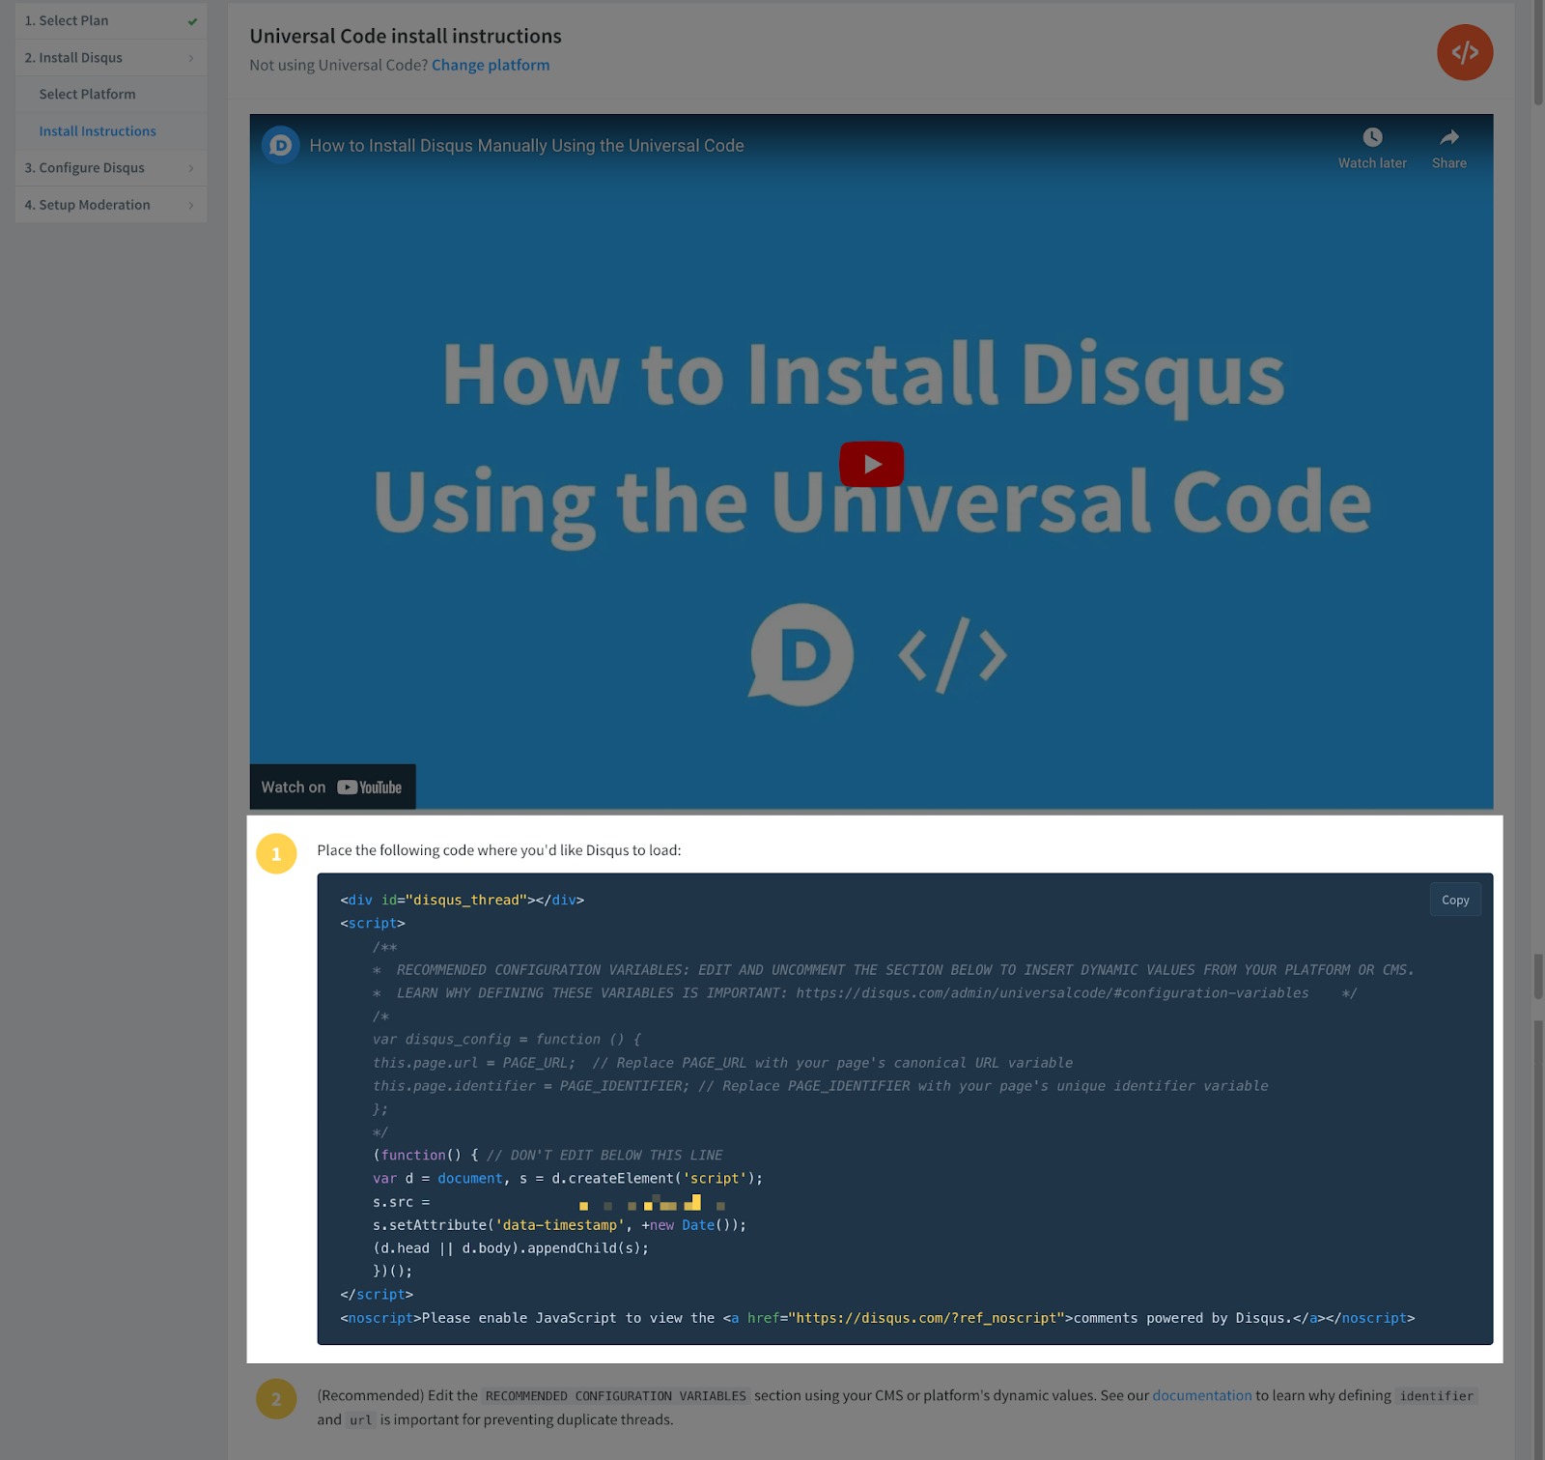Click the 's.setAttribute' code line
1545x1460 pixels.
(x=560, y=1225)
